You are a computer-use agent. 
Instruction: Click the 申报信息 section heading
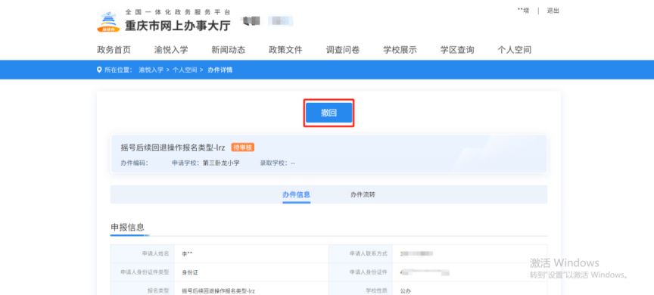coord(127,228)
